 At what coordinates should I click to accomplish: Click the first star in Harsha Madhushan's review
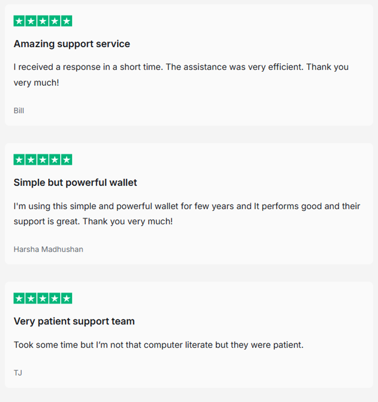19,160
